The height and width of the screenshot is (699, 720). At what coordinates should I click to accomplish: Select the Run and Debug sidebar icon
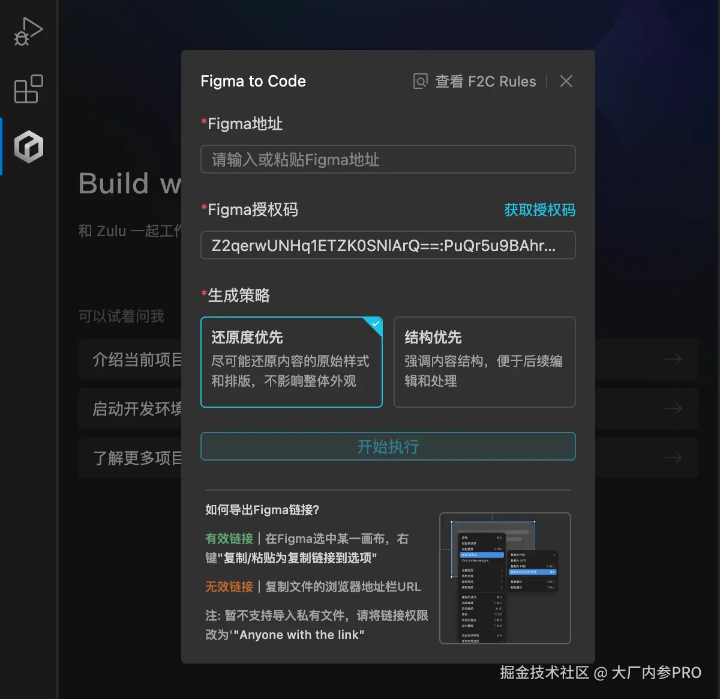28,31
